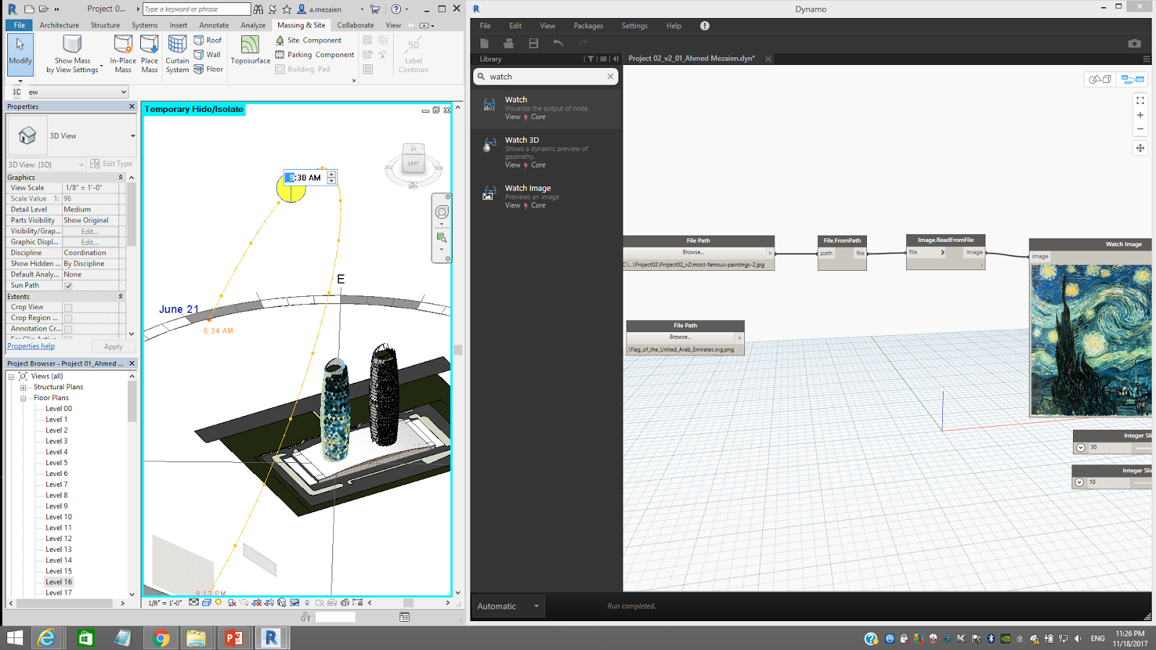Collapse Floor Plans in the Project Browser

click(24, 397)
